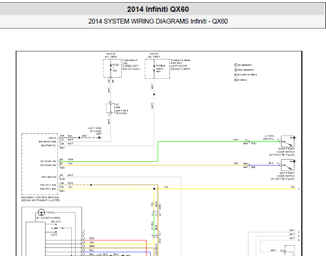Click the "P/W SPLY IGN" pin label

(48, 185)
